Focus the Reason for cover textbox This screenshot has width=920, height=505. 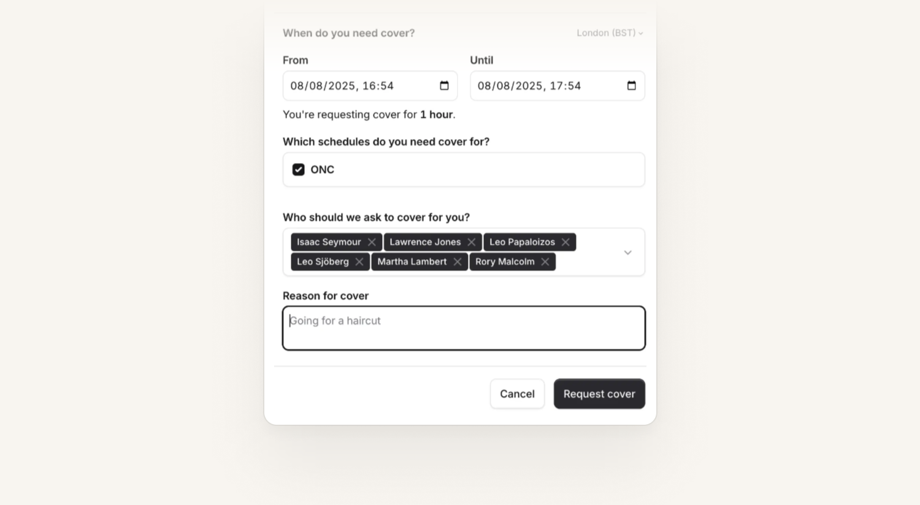(464, 328)
